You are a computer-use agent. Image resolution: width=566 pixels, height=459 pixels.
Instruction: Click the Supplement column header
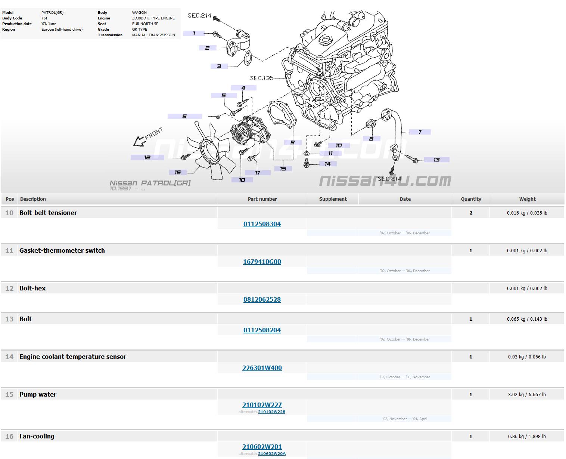tap(333, 199)
